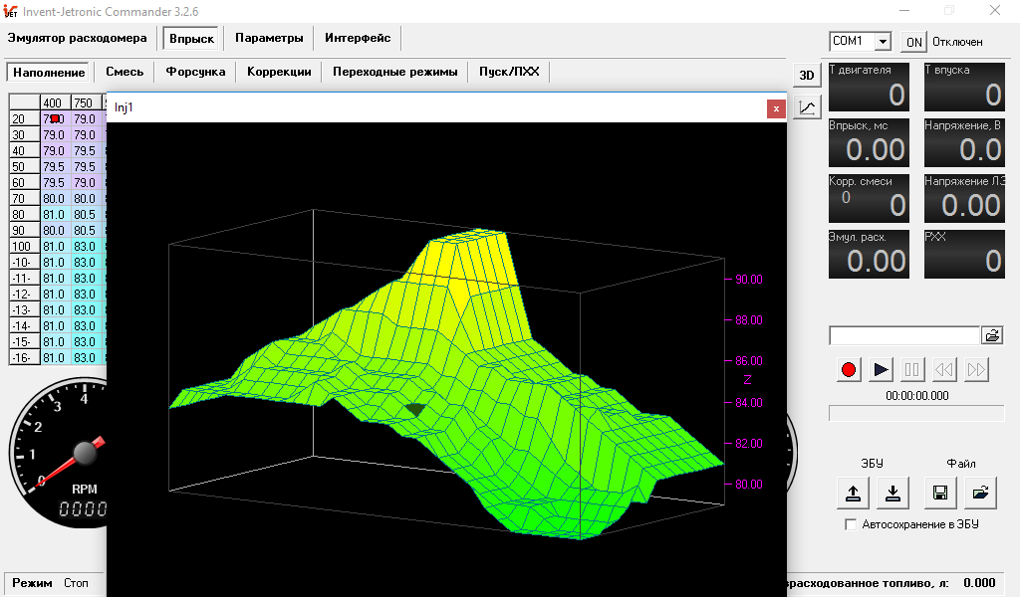
Task: Upload data from ECU with the up arrow icon
Action: 853,493
